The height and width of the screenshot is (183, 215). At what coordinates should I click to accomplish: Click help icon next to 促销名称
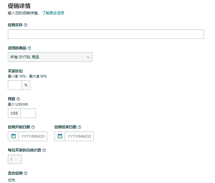pyautogui.click(x=26, y=25)
